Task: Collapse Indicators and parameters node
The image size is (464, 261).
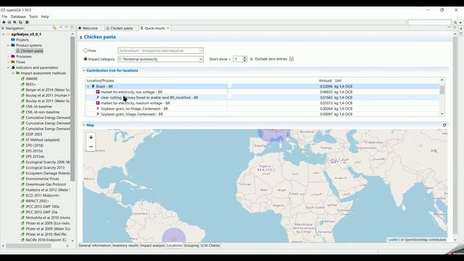Action: (8, 67)
